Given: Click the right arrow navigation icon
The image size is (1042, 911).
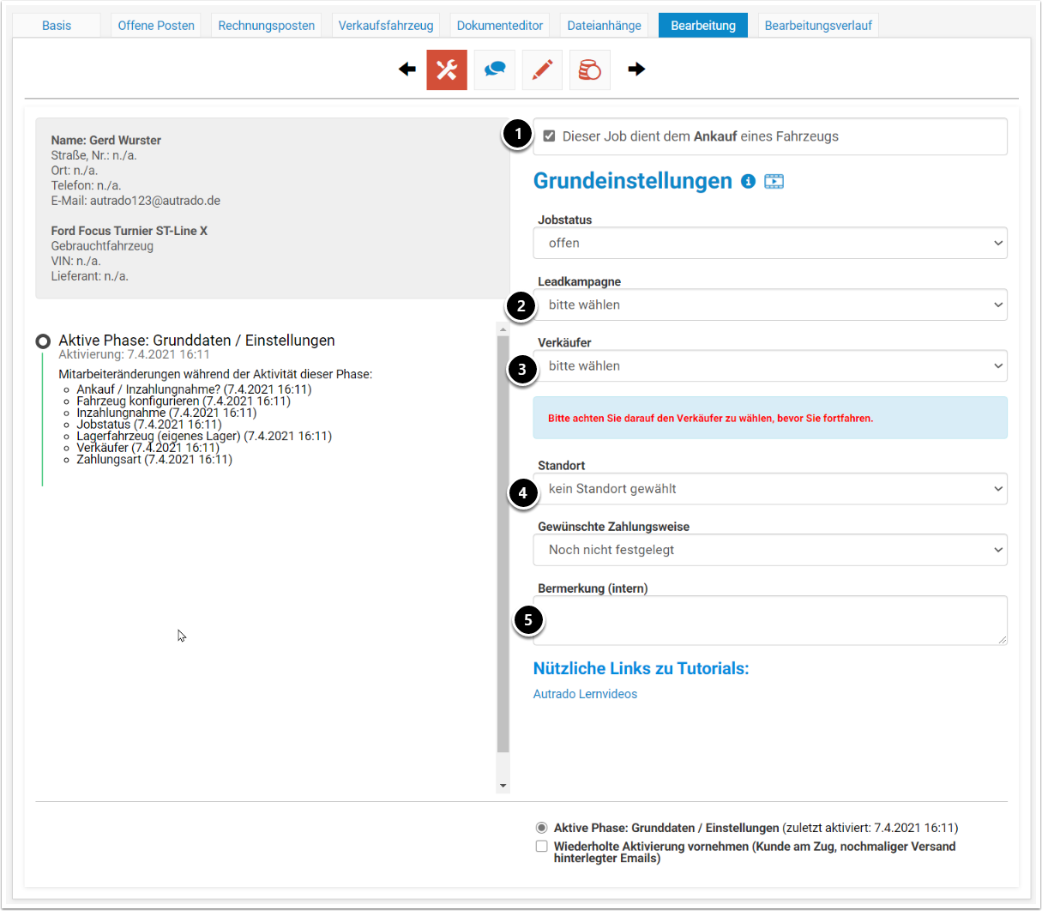Looking at the screenshot, I should pyautogui.click(x=636, y=69).
